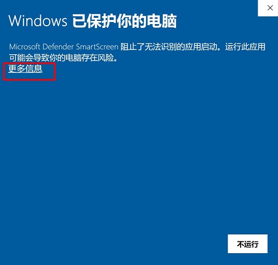Click the 不运行 button
The width and height of the screenshot is (278, 265).
coord(247,244)
